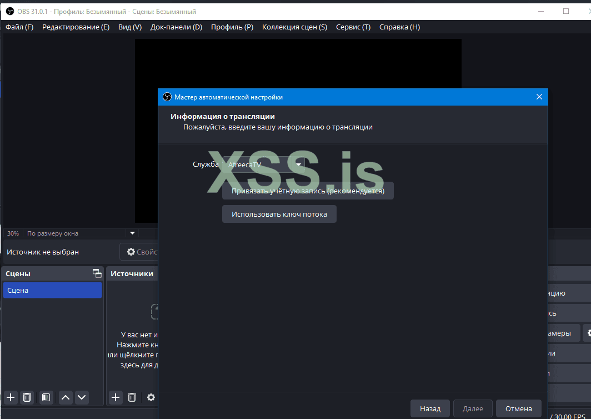
Task: Click the OBS logo in title bar
Action: (x=10, y=11)
